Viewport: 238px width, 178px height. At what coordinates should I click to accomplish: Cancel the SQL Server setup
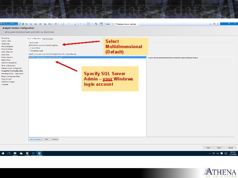click(231, 148)
